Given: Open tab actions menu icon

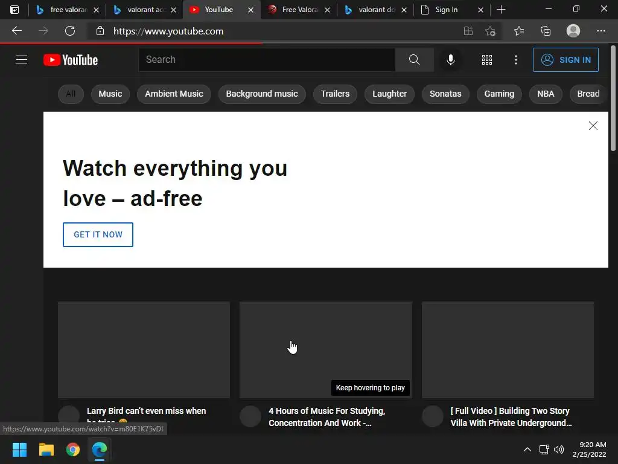Looking at the screenshot, I should pyautogui.click(x=14, y=10).
